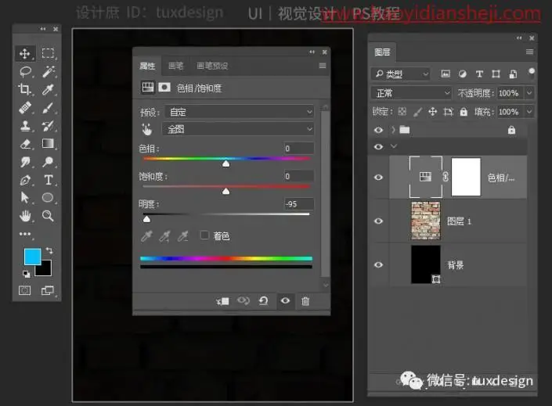Switch to the 属性 properties tab
Viewport: 552px width, 406px height.
[147, 66]
